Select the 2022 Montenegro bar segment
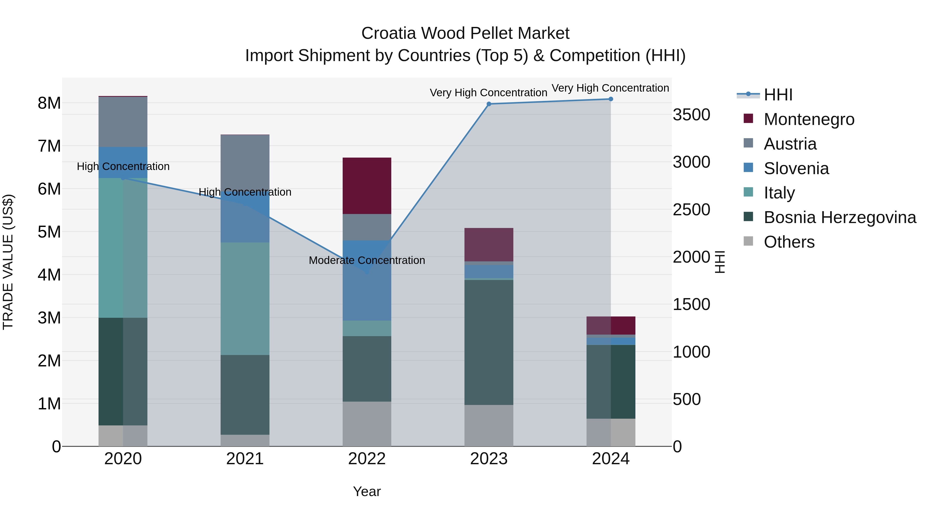This screenshot has height=524, width=931. click(x=367, y=186)
